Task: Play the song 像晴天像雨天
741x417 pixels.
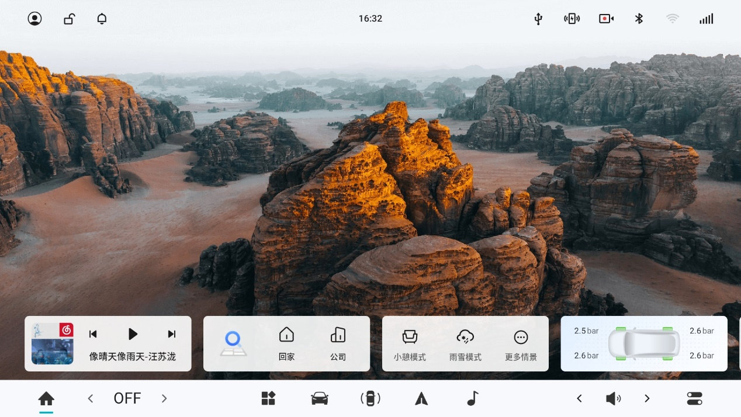Action: (133, 334)
